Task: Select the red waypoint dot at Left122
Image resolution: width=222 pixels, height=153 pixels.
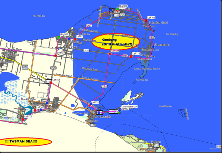Action: [110, 54]
